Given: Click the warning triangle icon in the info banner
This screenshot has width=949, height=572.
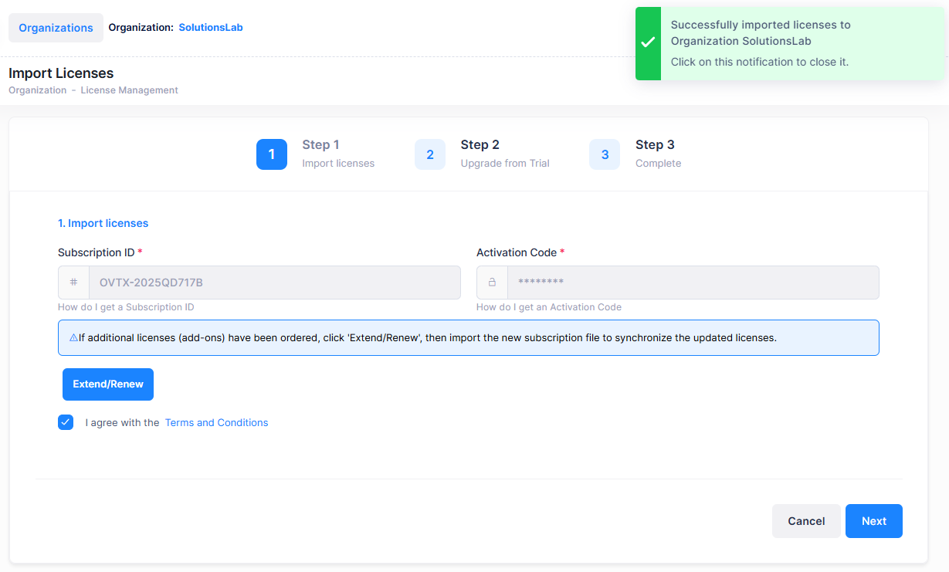Looking at the screenshot, I should (73, 338).
